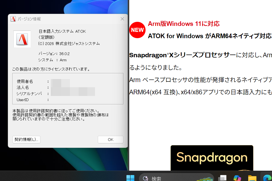This screenshot has height=181, width=272.
Task: Open Task View from the taskbar
Action: tap(222, 178)
